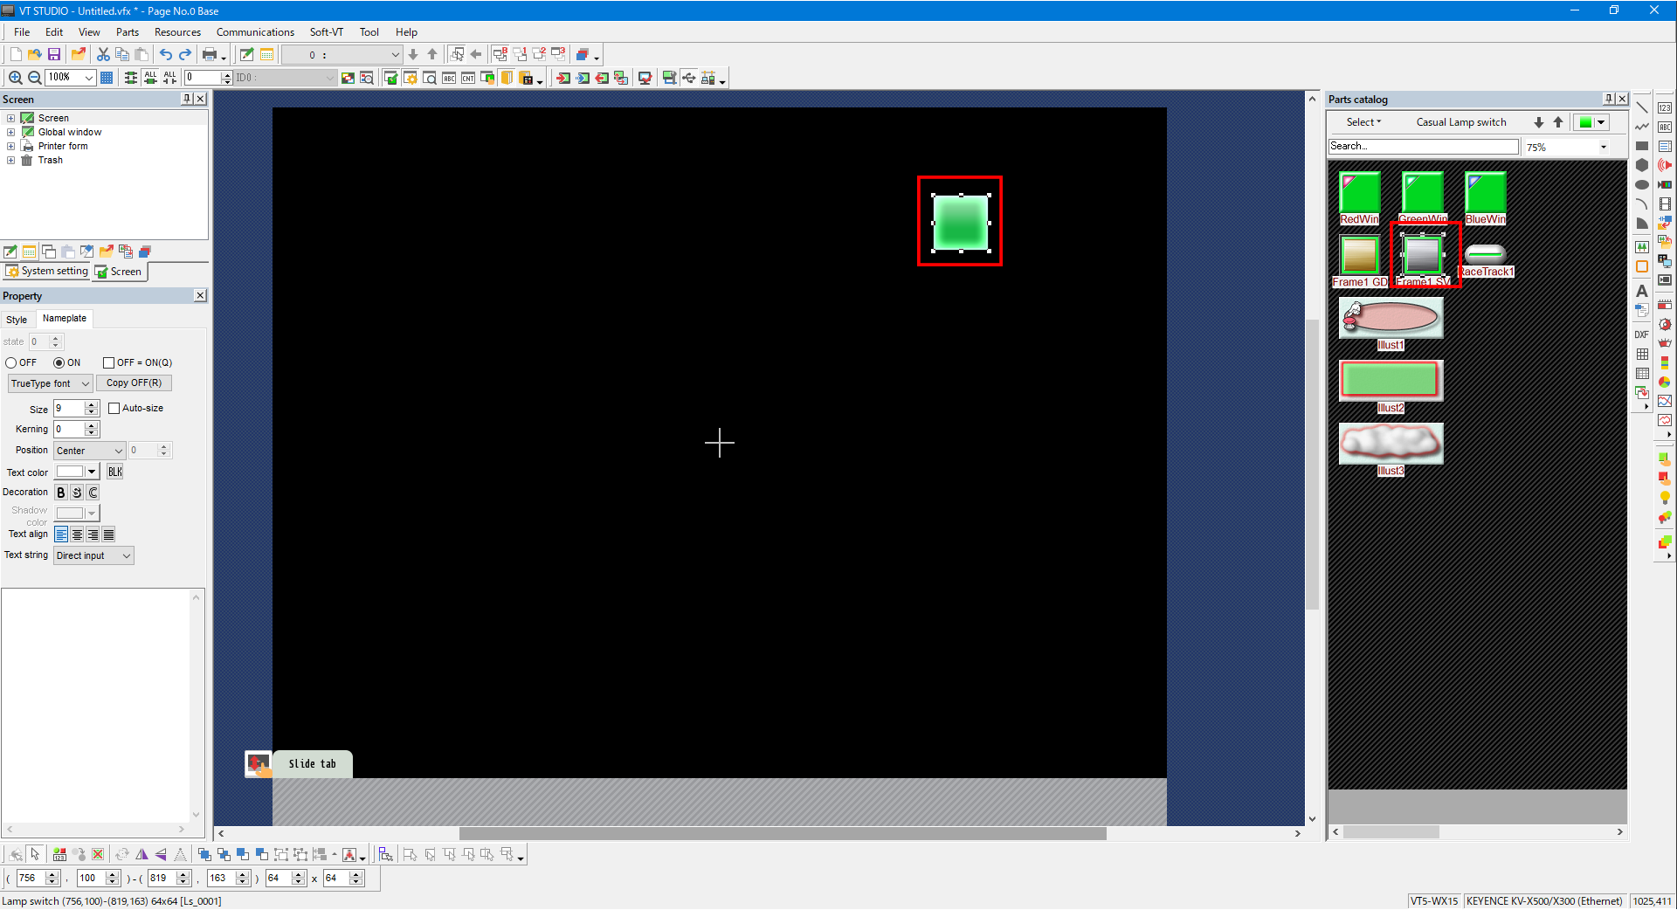Click the Zoom in magnifier icon
1677x910 pixels.
pos(15,78)
